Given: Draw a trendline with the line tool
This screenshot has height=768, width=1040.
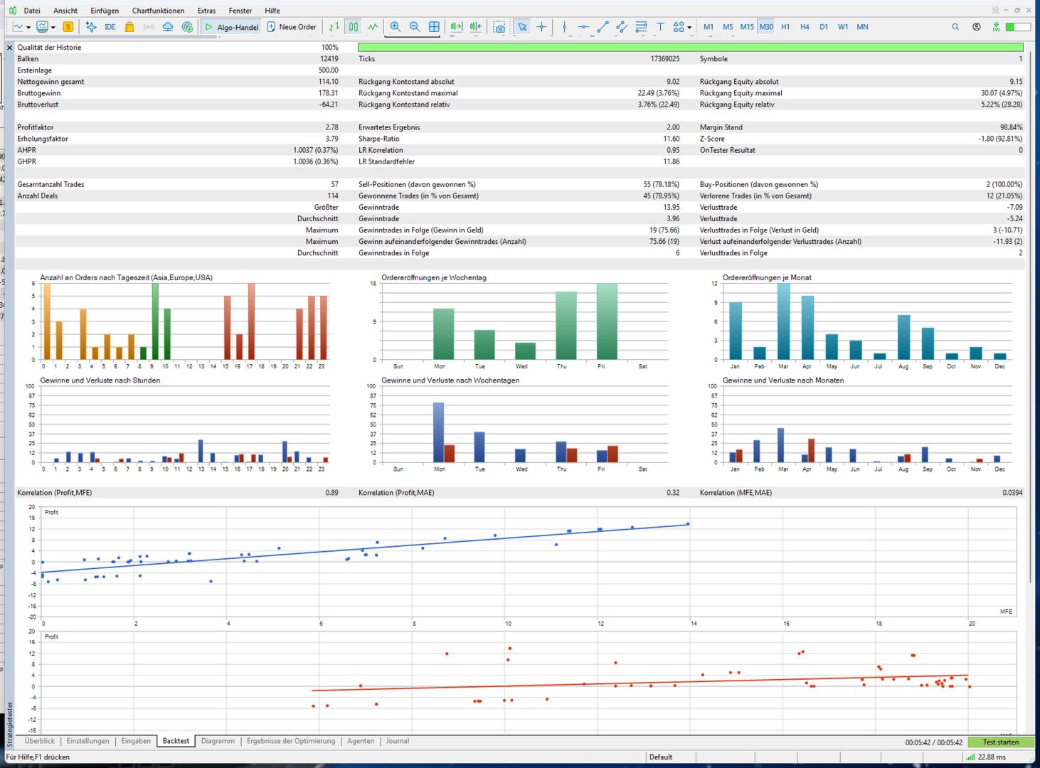Looking at the screenshot, I should click(603, 27).
